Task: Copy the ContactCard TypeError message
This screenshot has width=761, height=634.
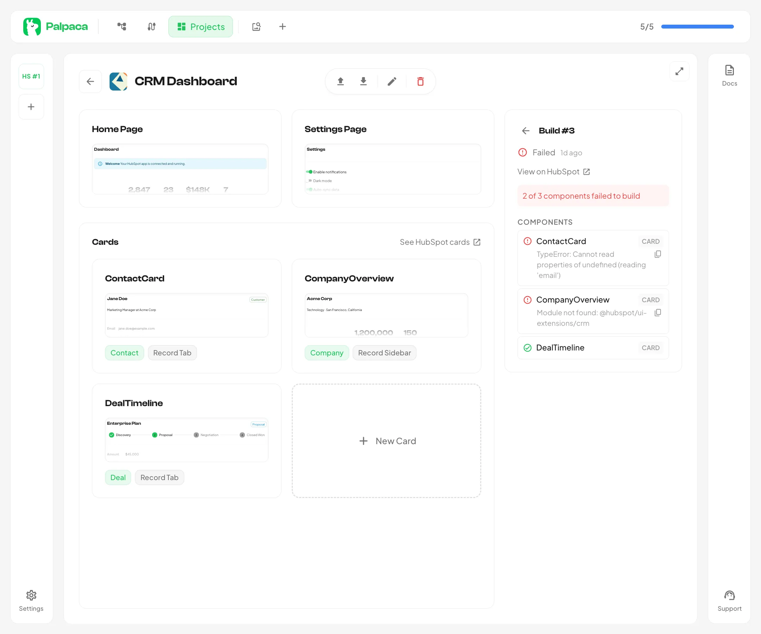Action: (658, 254)
